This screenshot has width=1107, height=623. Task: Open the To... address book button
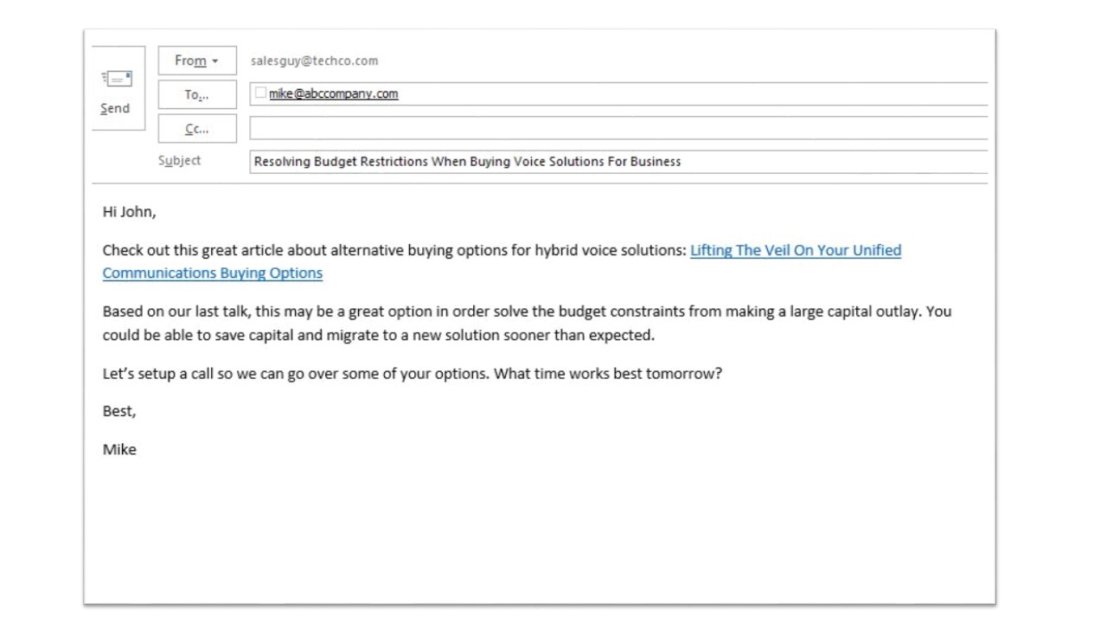[197, 95]
